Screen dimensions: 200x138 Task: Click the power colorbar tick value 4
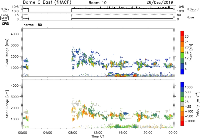185,69
